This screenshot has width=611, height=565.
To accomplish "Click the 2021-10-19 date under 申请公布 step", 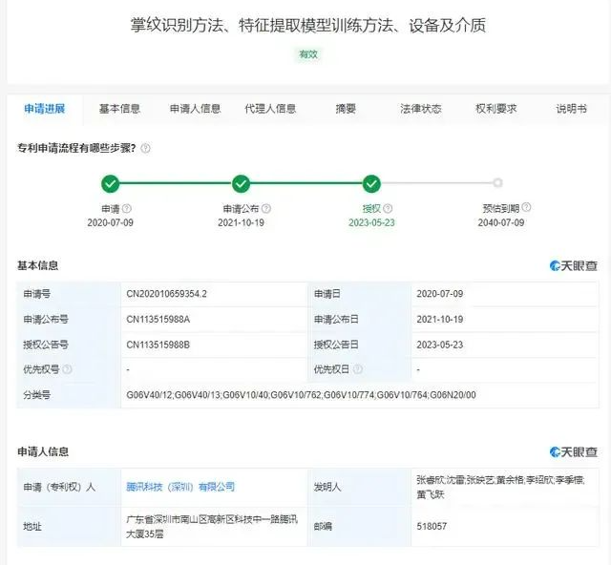I will pyautogui.click(x=241, y=222).
